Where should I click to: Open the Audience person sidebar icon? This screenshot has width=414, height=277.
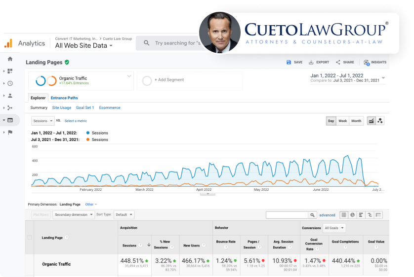coord(10,96)
